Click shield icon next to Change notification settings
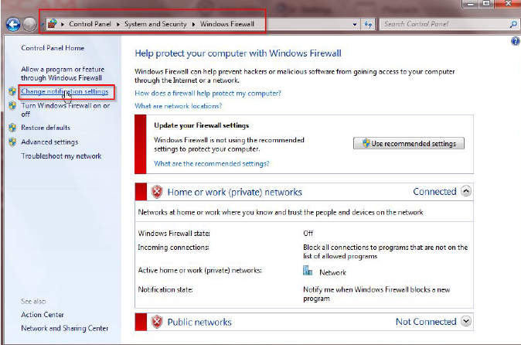 12,91
